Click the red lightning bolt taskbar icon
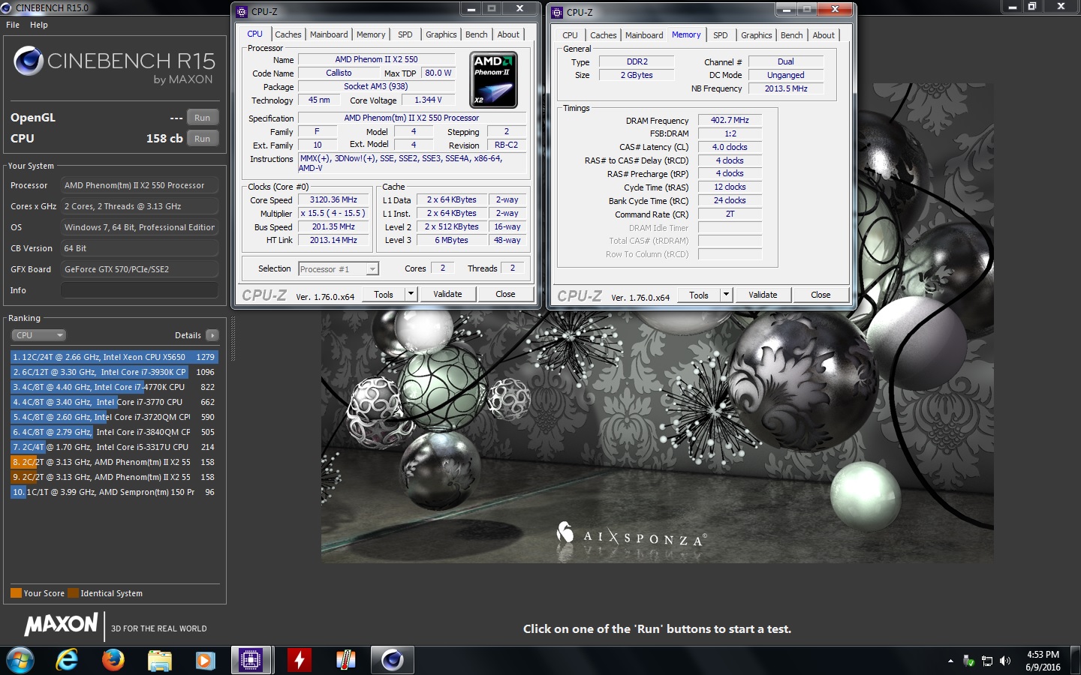This screenshot has height=675, width=1081. pyautogui.click(x=300, y=661)
